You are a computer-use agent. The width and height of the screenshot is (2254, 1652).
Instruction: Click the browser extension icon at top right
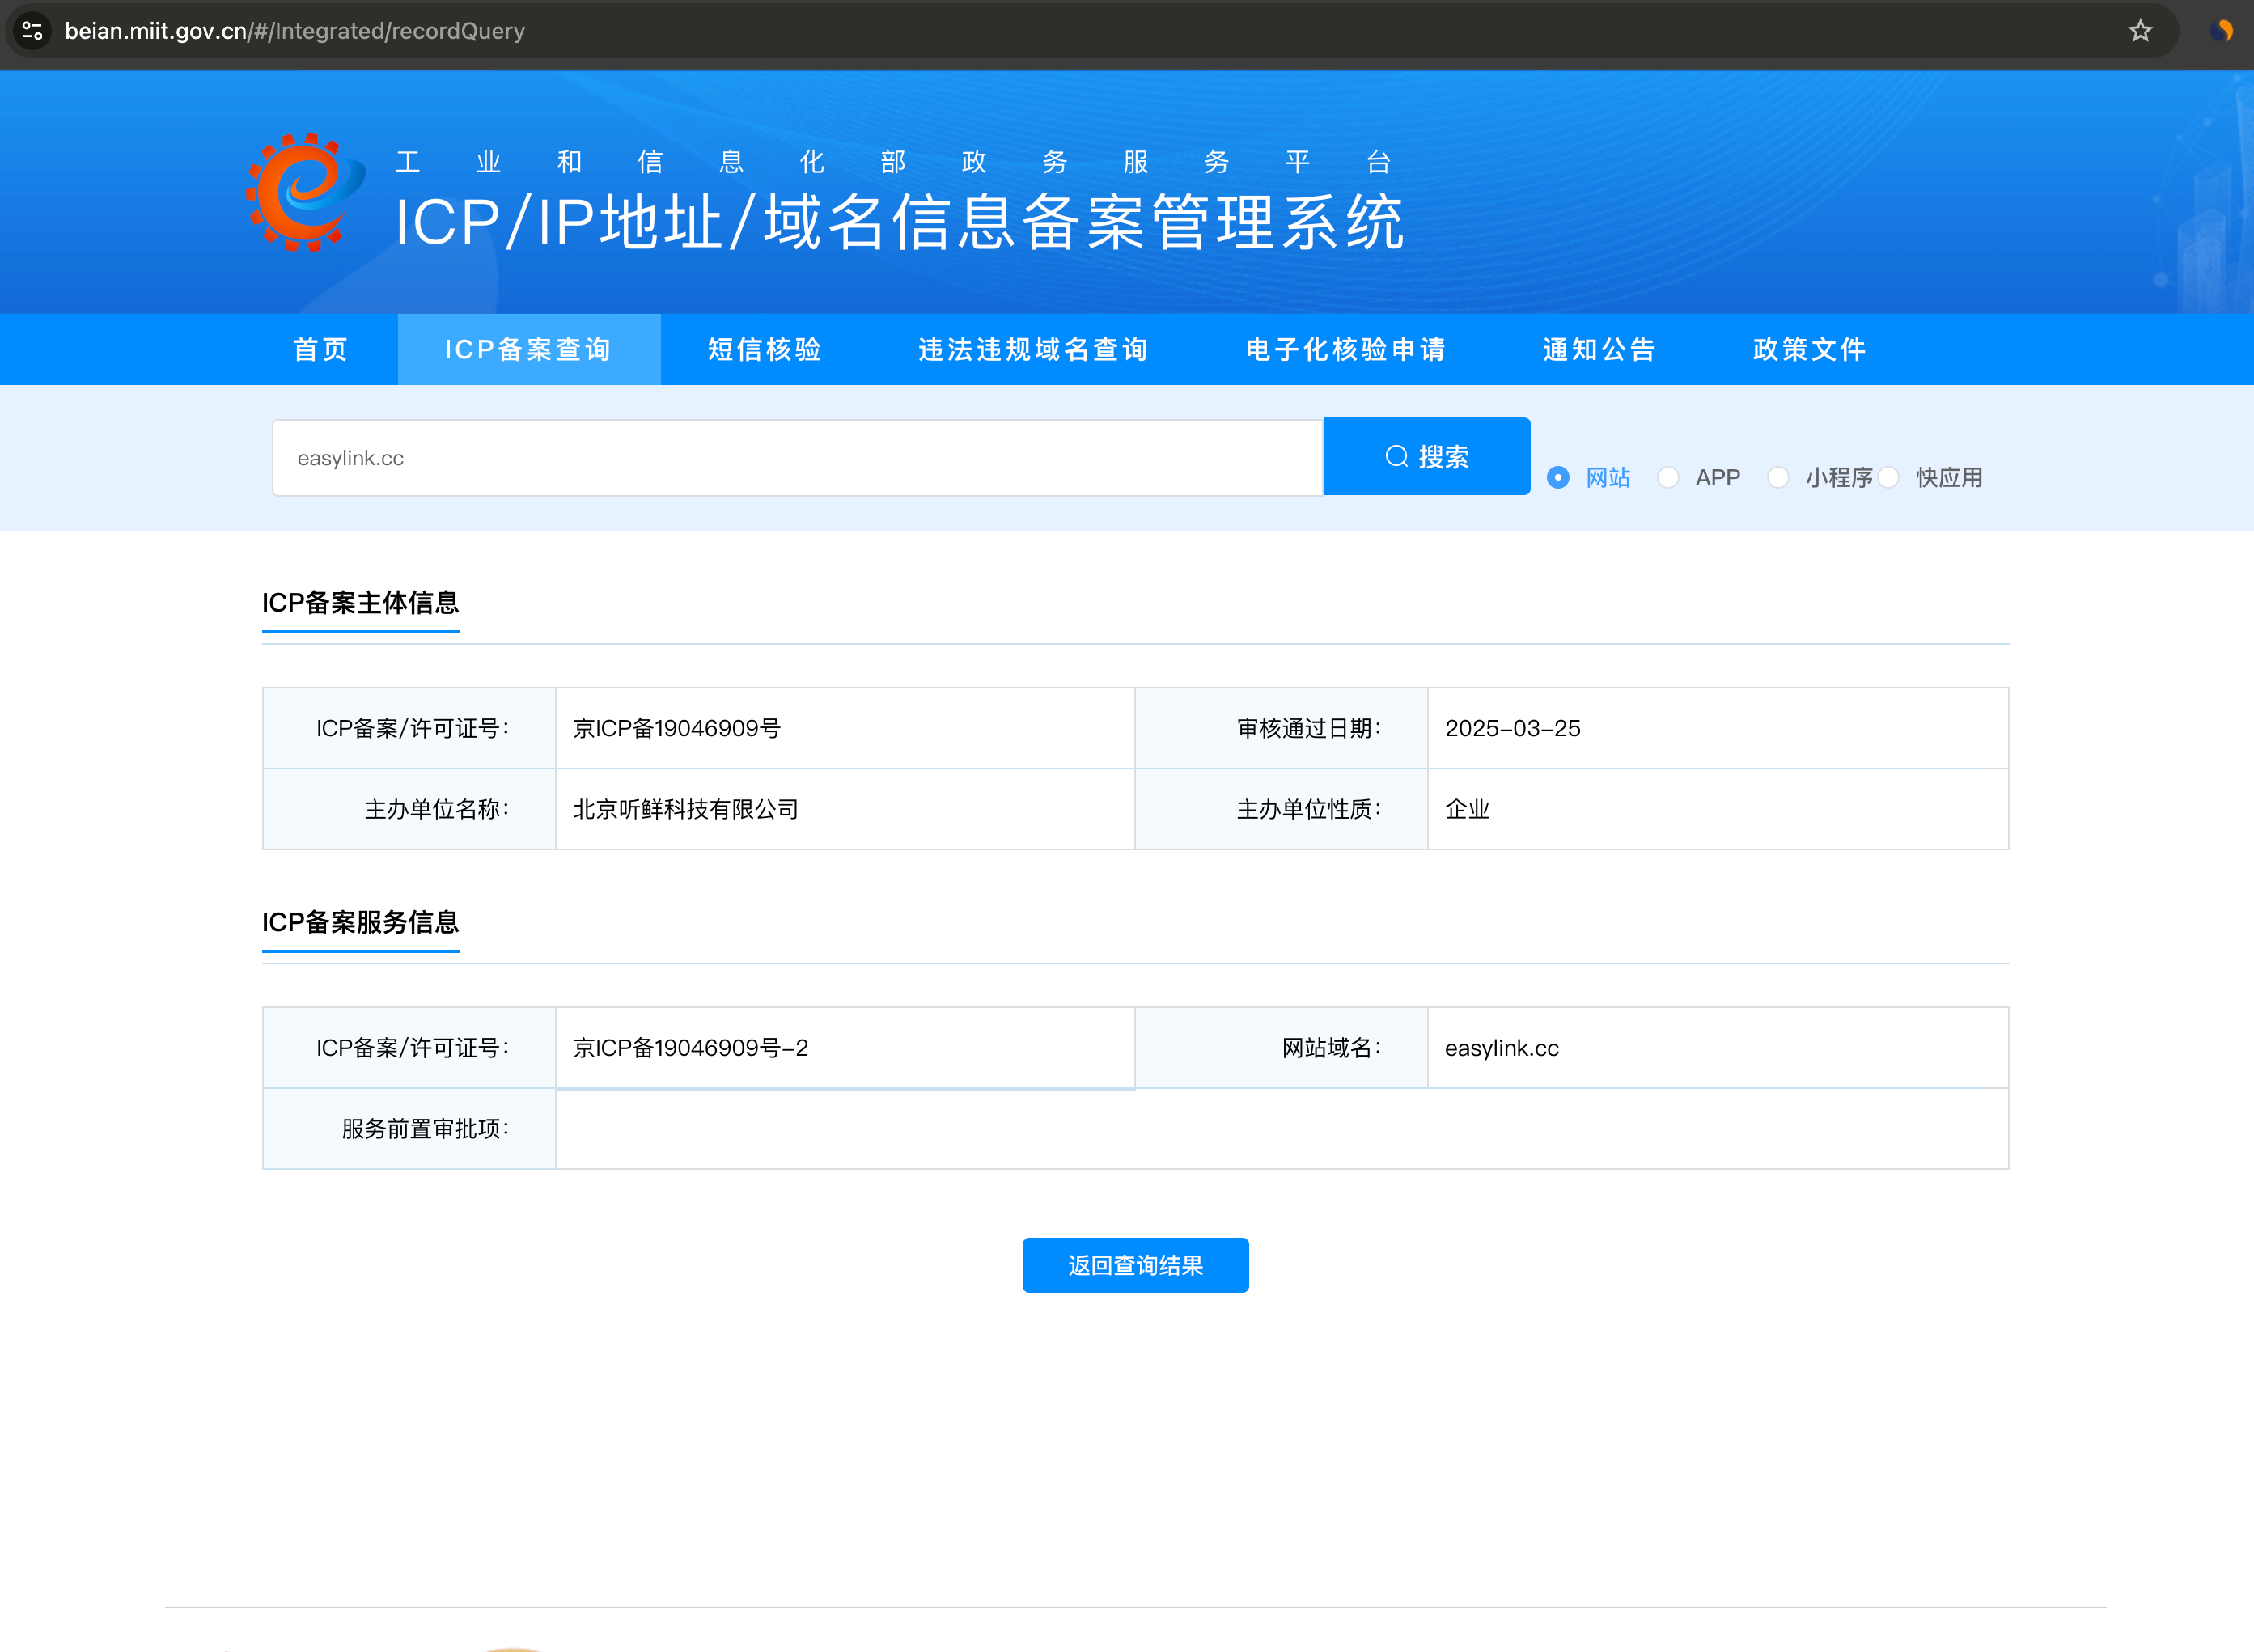coord(2221,31)
